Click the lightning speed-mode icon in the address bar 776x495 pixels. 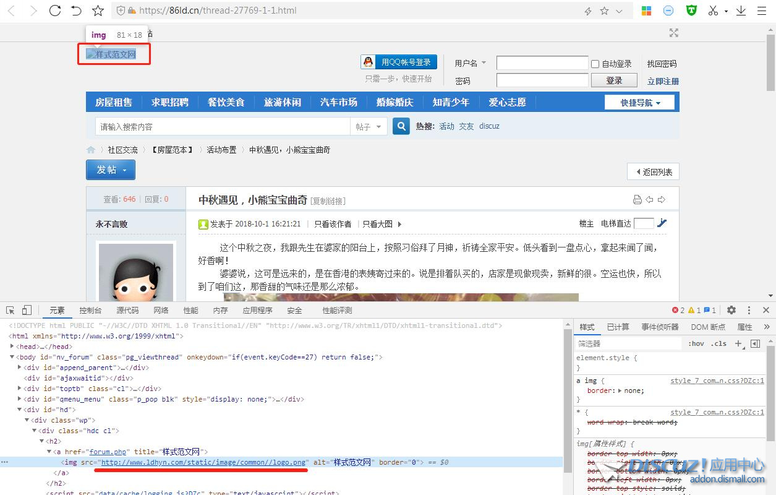pos(588,11)
